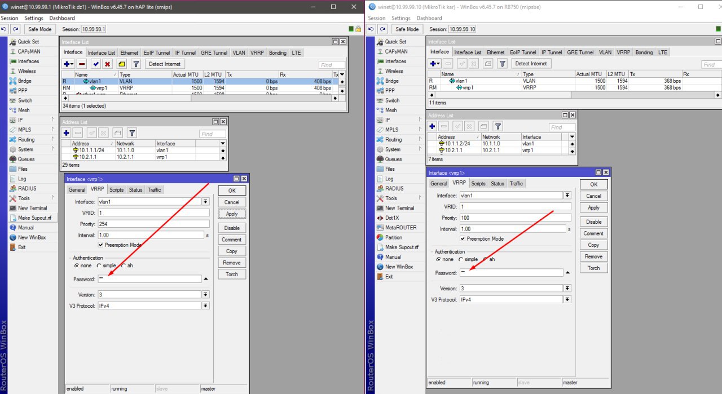This screenshot has height=394, width=722.
Task: Open Interface dropdown in right vrrp1 dialog
Action: [x=567, y=196]
